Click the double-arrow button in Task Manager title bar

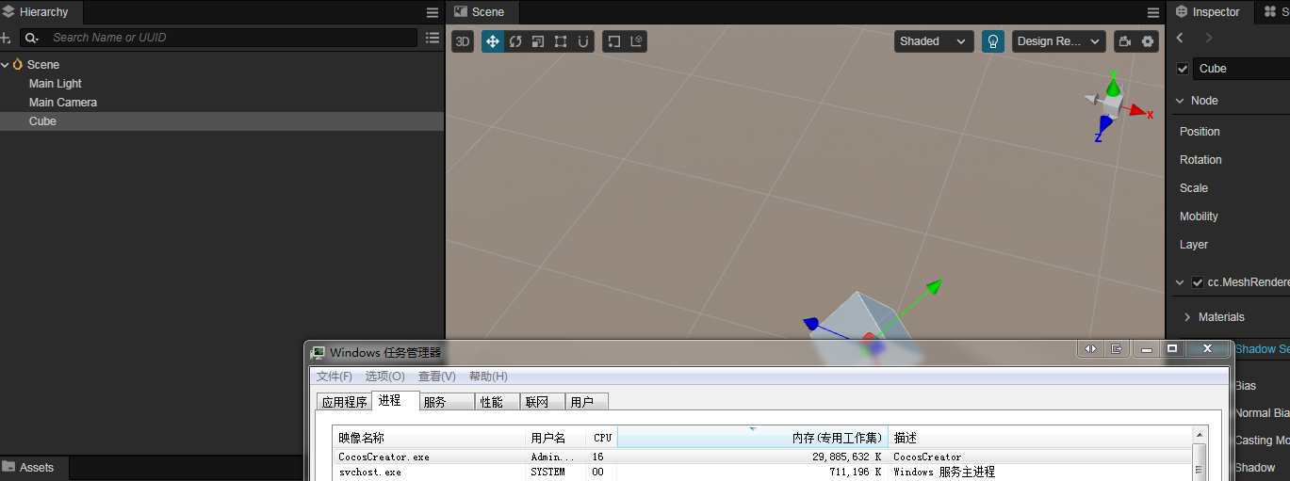pyautogui.click(x=1090, y=348)
